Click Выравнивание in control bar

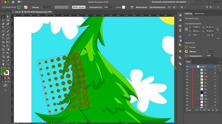[x=141, y=7]
